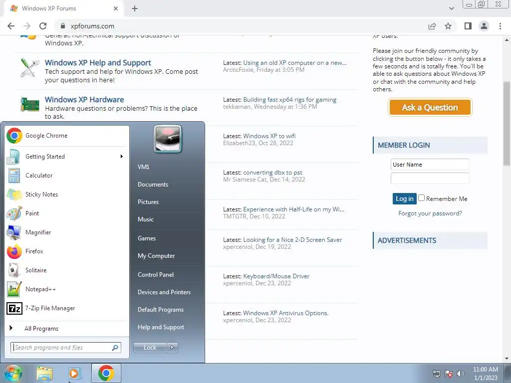Click the share page icon in address bar
This screenshot has width=511, height=383.
pyautogui.click(x=432, y=26)
